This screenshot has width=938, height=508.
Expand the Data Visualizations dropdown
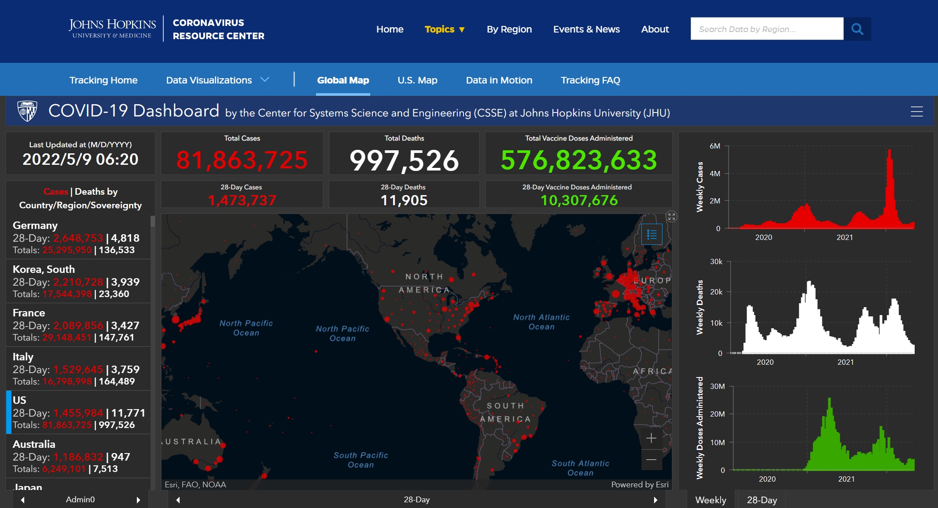(217, 80)
